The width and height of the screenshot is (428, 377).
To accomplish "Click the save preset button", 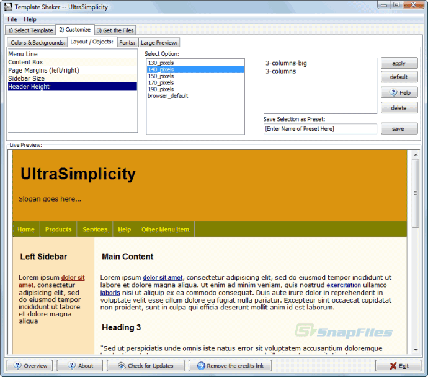I will (x=399, y=129).
